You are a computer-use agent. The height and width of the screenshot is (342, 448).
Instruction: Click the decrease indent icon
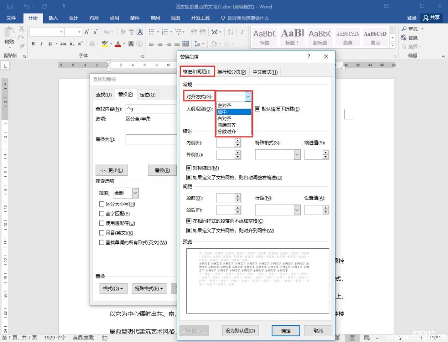click(x=194, y=32)
